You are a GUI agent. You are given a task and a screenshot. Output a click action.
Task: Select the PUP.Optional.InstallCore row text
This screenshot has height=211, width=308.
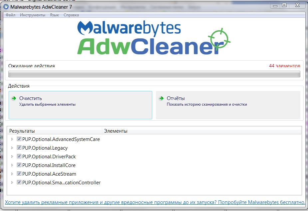coord(49,165)
